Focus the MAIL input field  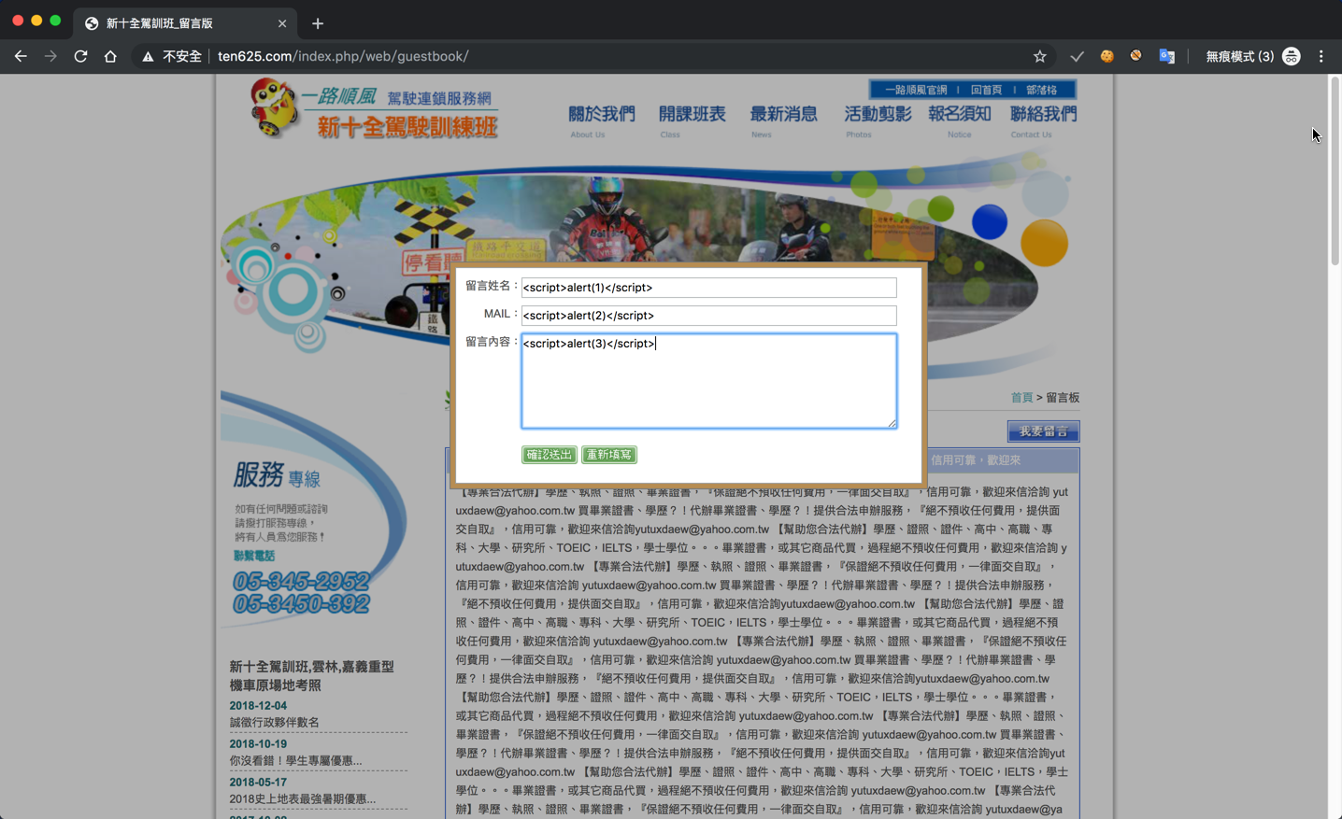[708, 316]
